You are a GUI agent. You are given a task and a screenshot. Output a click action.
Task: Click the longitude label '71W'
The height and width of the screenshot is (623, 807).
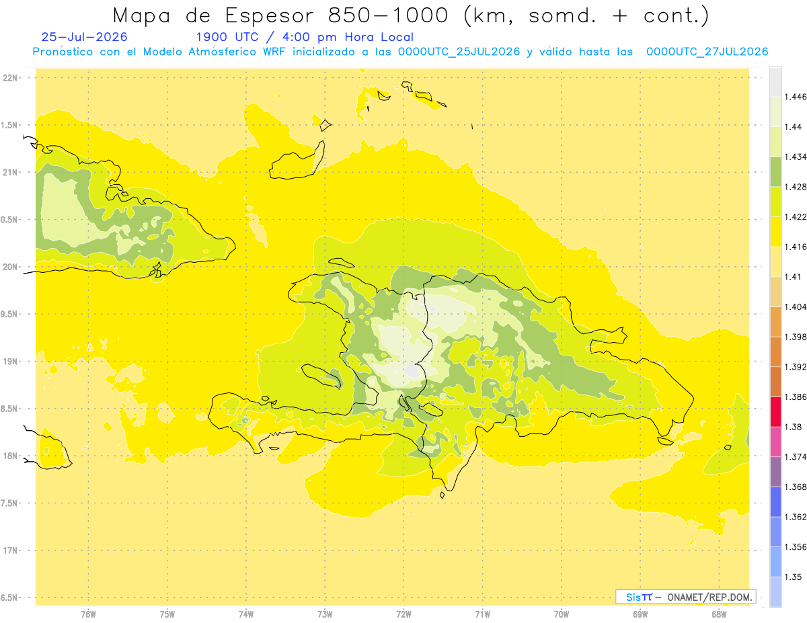(482, 614)
